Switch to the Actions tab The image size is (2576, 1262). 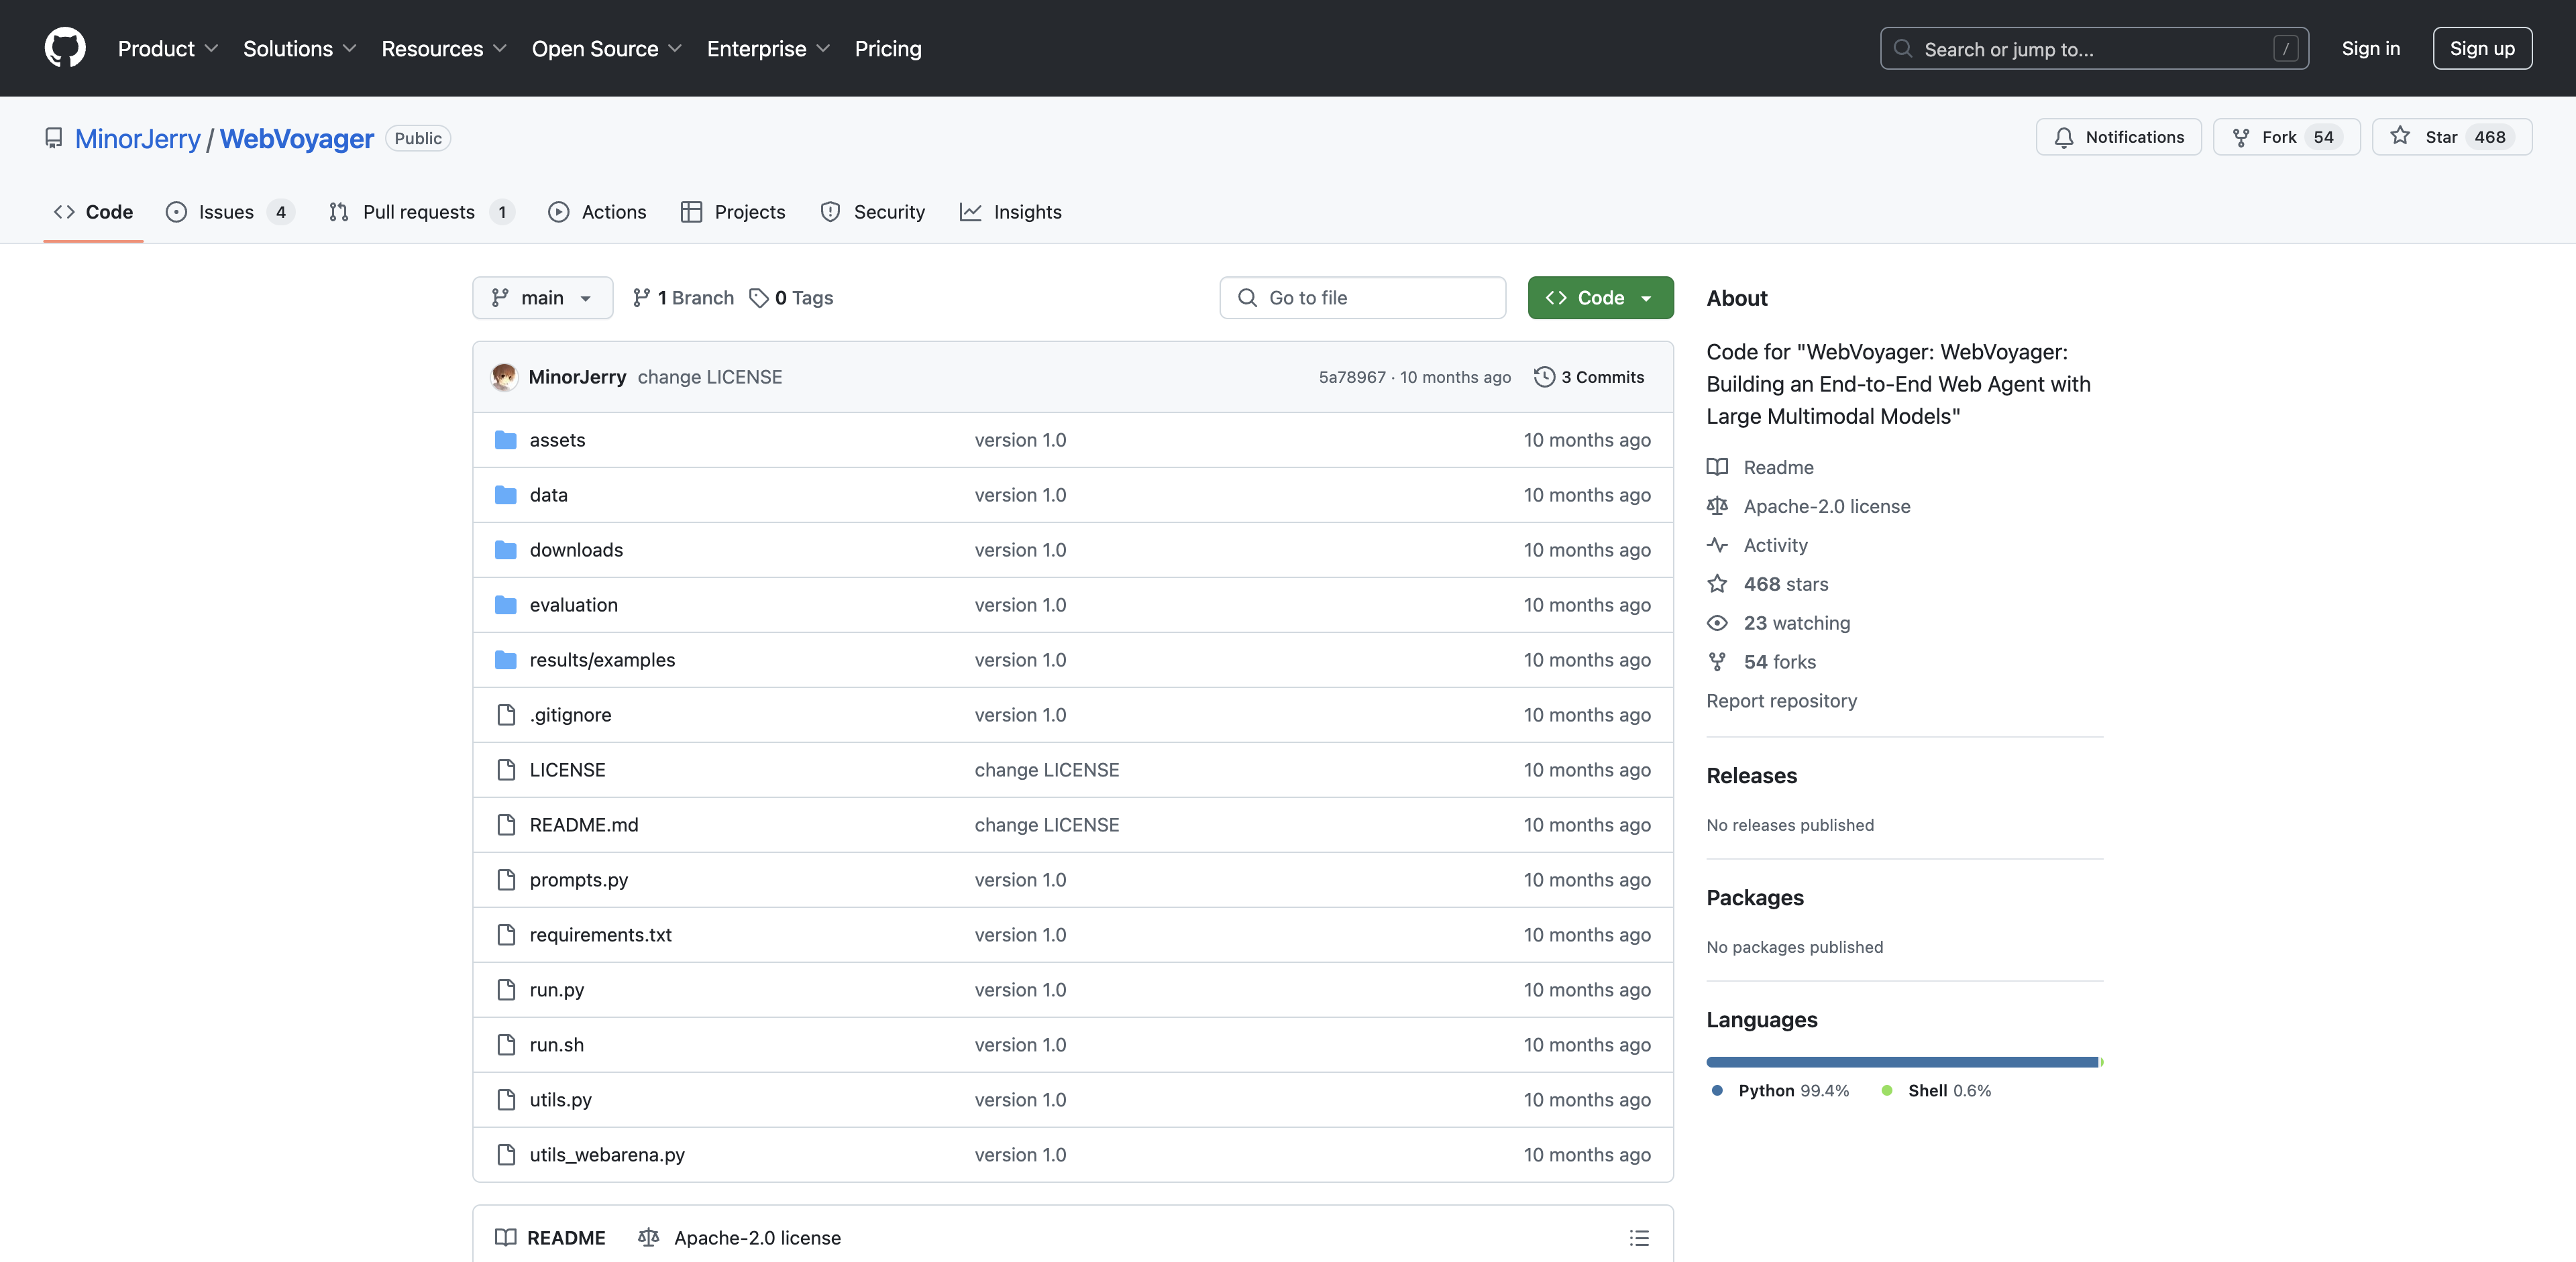click(x=597, y=212)
